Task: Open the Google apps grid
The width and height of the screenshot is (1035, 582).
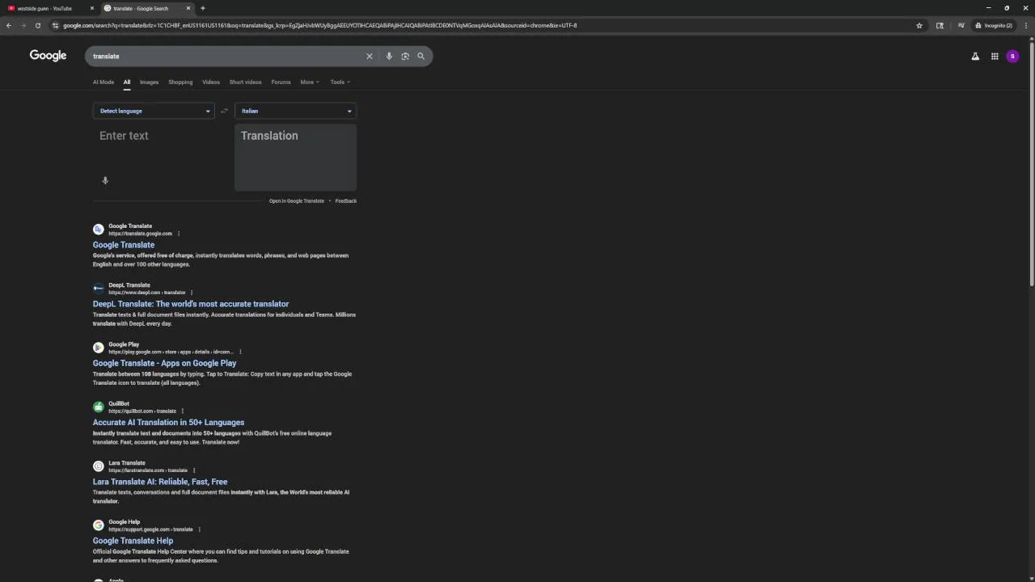Action: click(x=995, y=56)
